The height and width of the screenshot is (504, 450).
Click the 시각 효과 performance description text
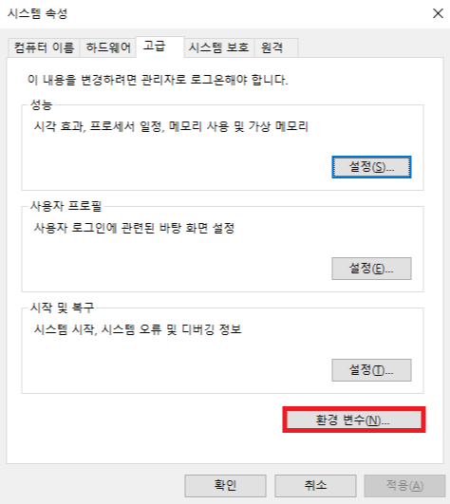pyautogui.click(x=171, y=126)
